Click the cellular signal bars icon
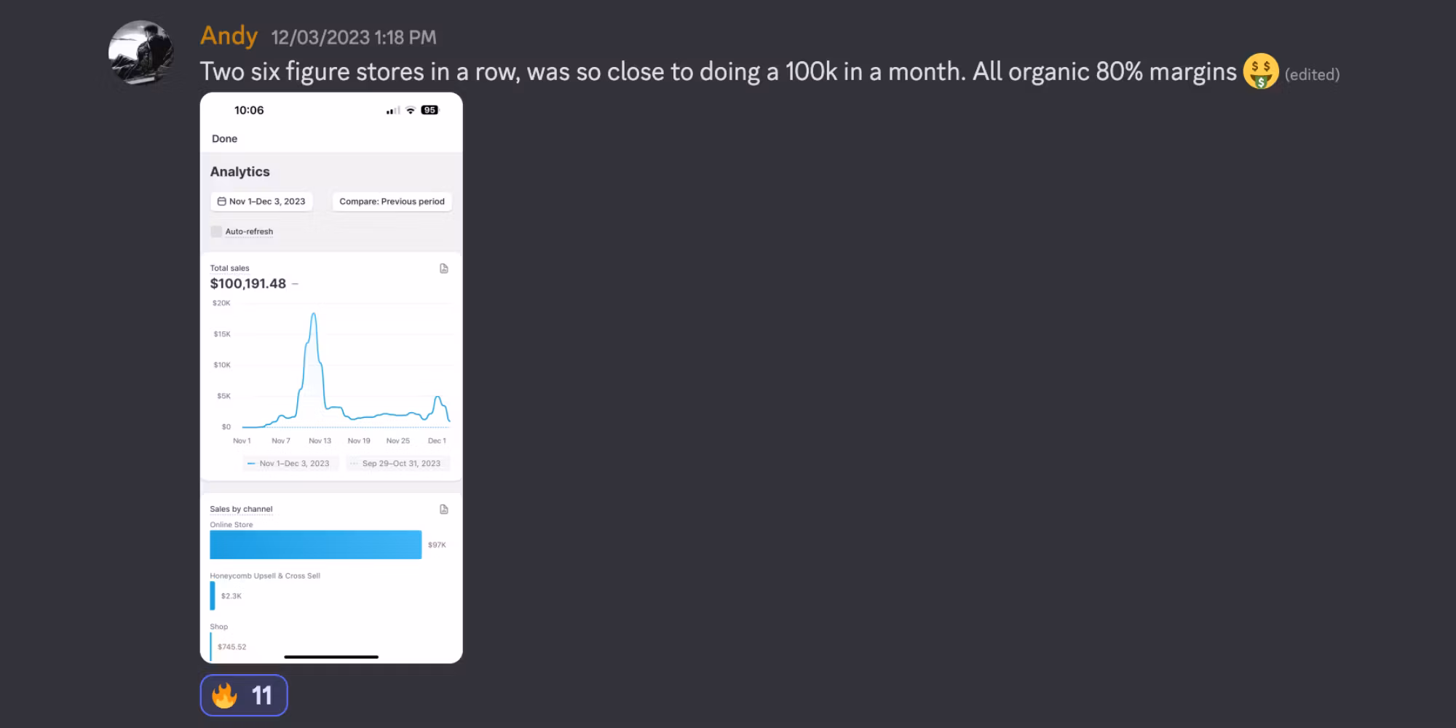1456x728 pixels. 393,111
